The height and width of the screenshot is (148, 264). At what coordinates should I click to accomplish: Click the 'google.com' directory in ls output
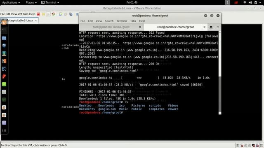107,109
